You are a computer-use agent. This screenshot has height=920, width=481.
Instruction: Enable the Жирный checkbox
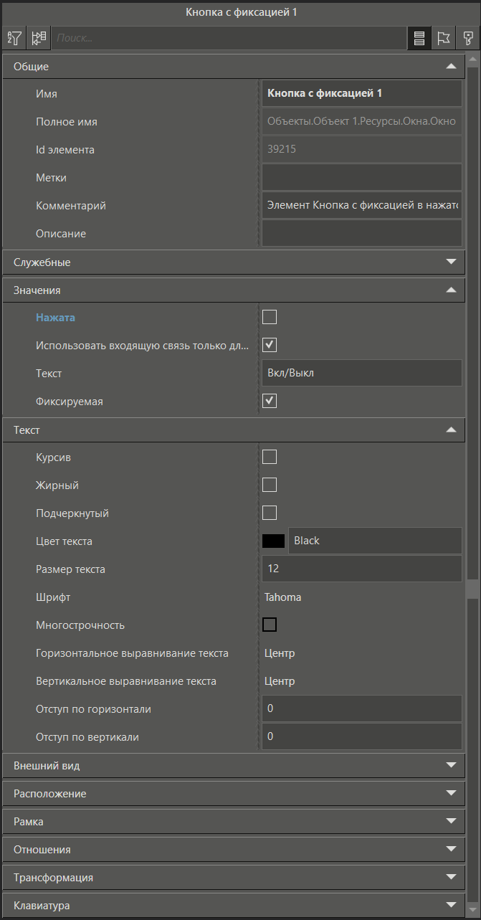click(270, 485)
